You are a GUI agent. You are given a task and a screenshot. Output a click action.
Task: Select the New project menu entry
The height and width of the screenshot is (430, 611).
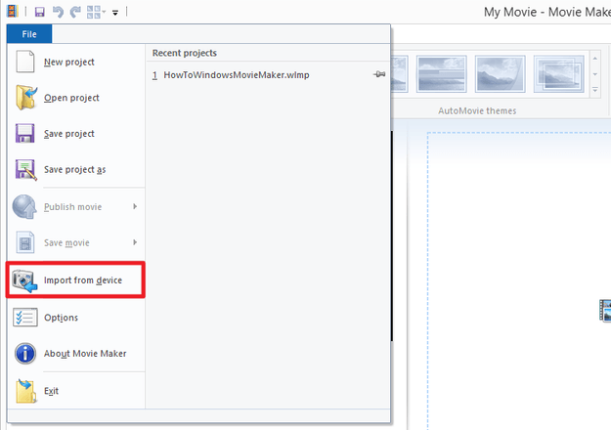[x=76, y=62]
